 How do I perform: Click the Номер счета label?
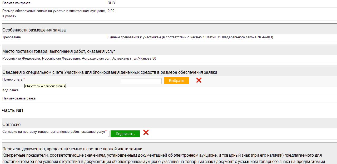12,80
